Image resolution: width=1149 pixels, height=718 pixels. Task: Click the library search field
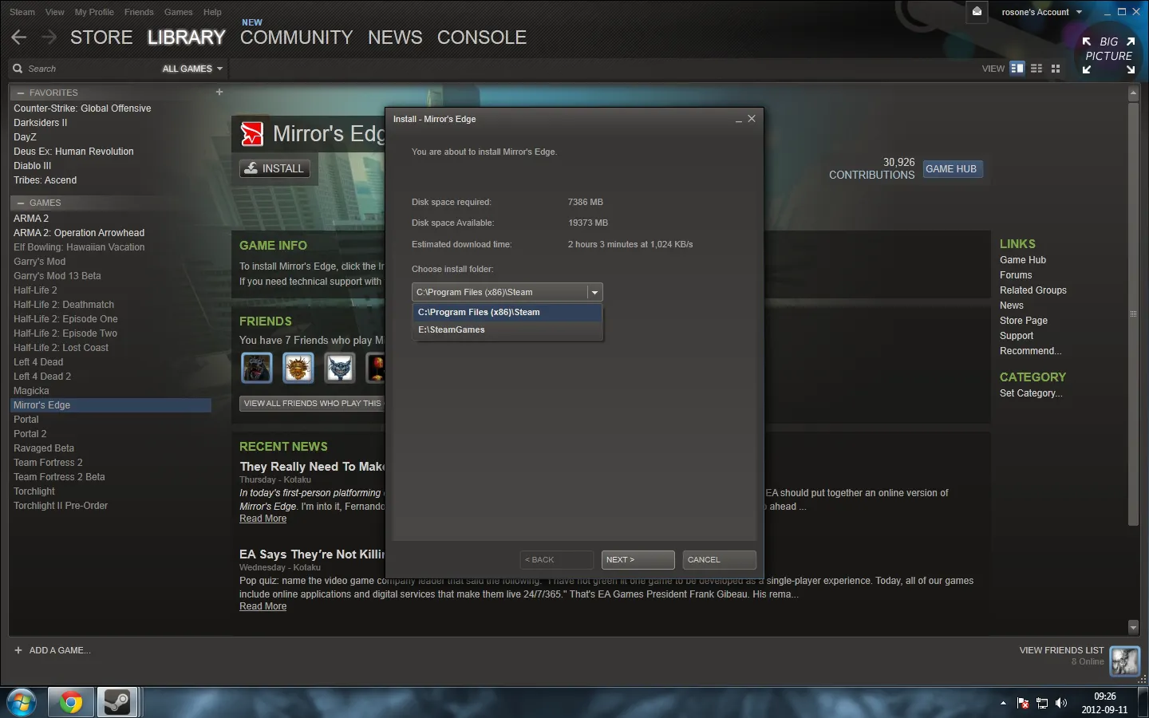(88, 69)
